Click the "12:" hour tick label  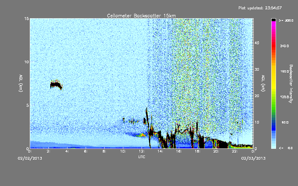click(142, 151)
